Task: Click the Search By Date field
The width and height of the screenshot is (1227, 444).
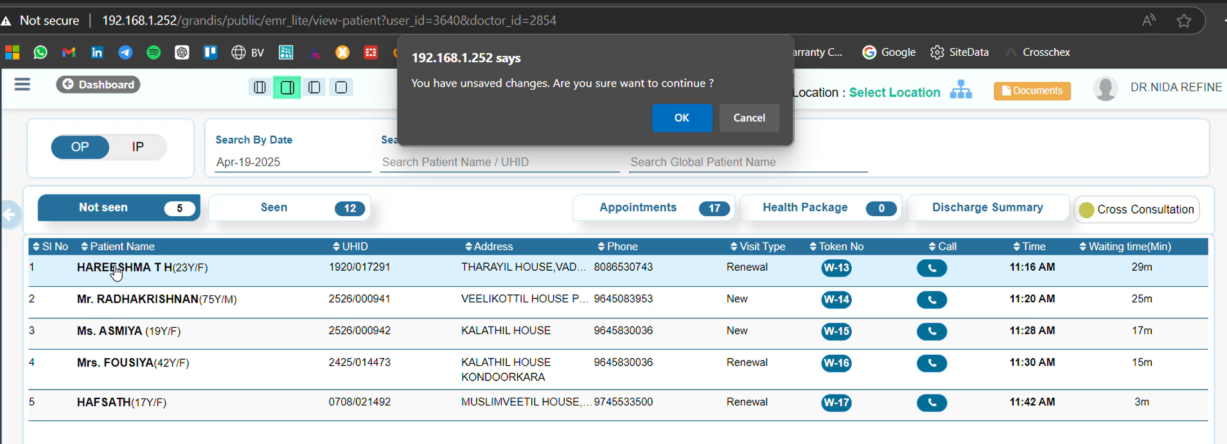Action: [292, 162]
